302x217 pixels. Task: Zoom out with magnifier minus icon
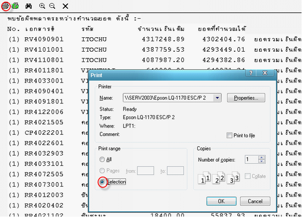click(x=52, y=6)
